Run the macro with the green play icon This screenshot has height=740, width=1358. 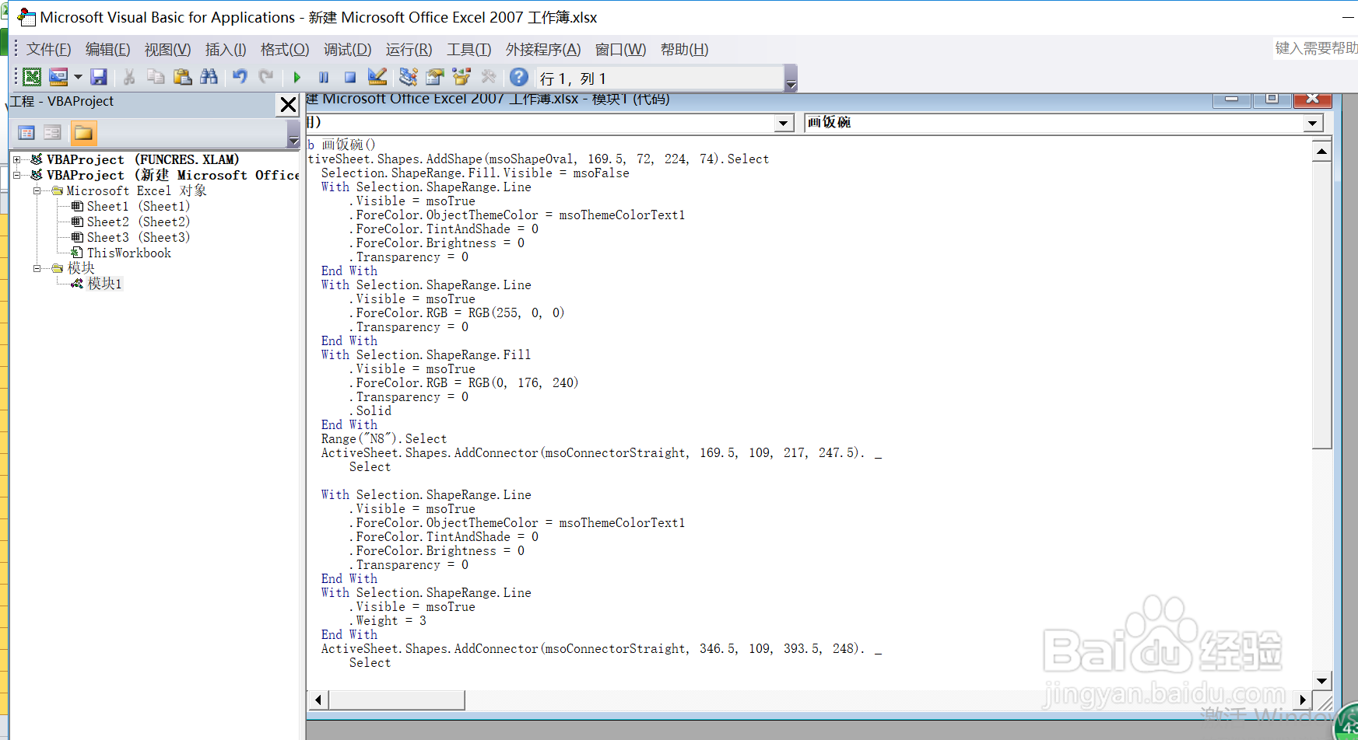pyautogui.click(x=297, y=77)
